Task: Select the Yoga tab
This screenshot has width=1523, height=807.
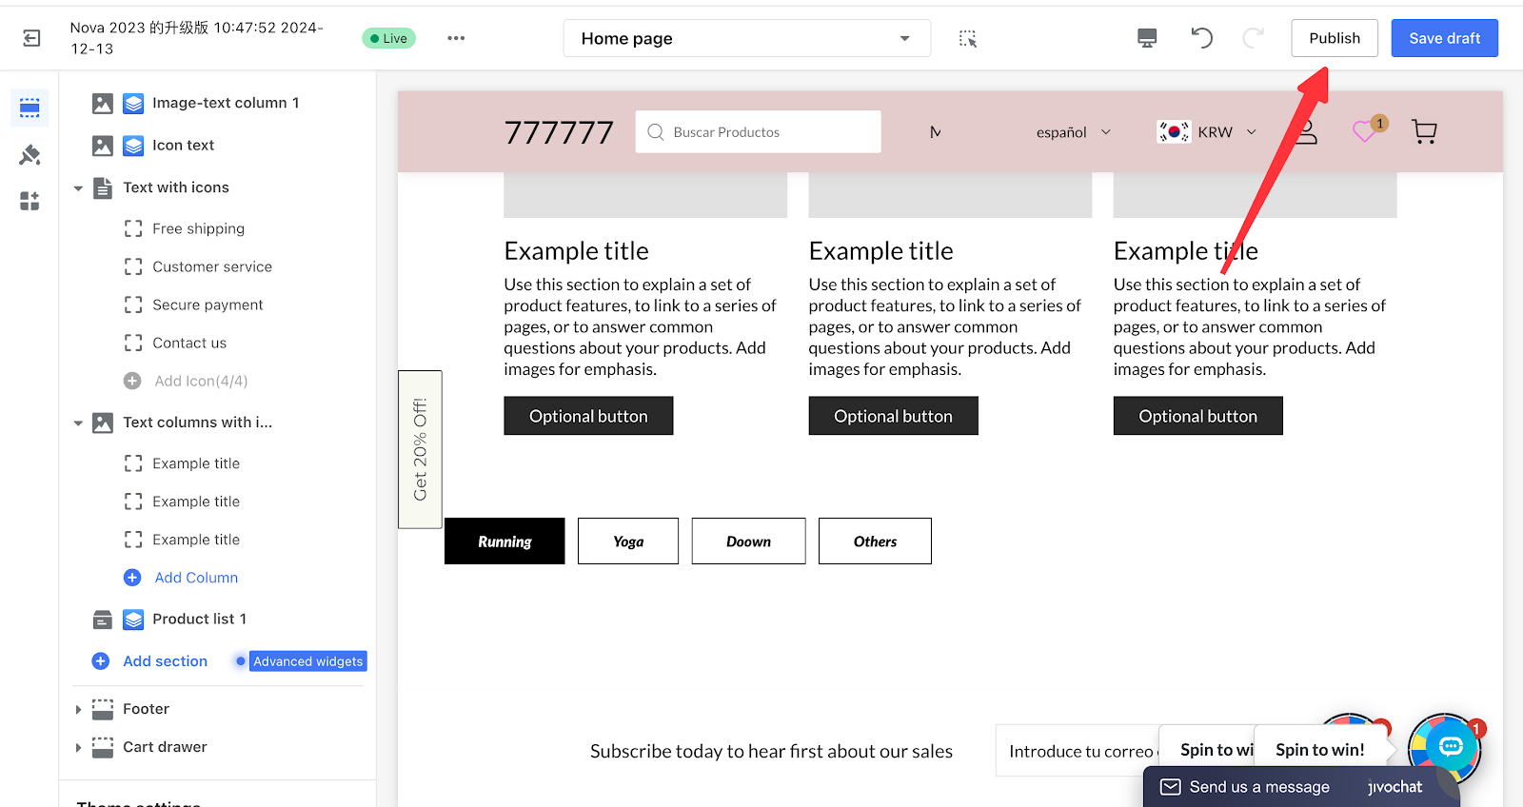Action: 627,541
